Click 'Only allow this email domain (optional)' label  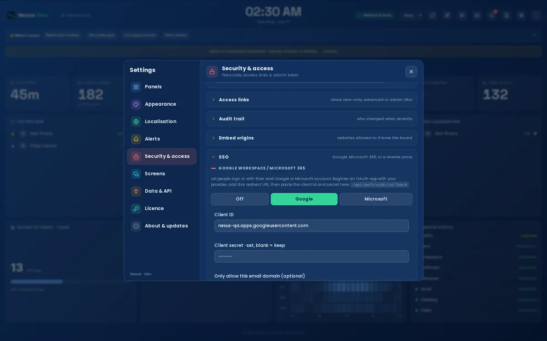(260, 276)
